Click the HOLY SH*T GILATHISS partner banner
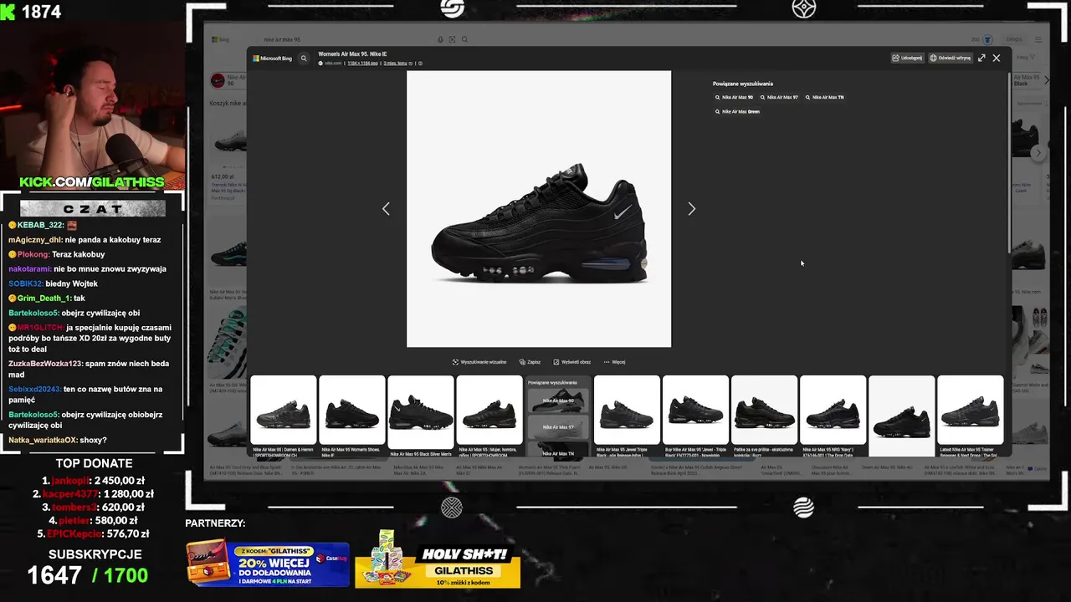 click(438, 559)
